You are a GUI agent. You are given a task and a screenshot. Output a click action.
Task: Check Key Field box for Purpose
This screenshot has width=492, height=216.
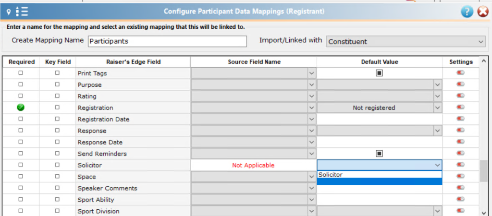57,84
